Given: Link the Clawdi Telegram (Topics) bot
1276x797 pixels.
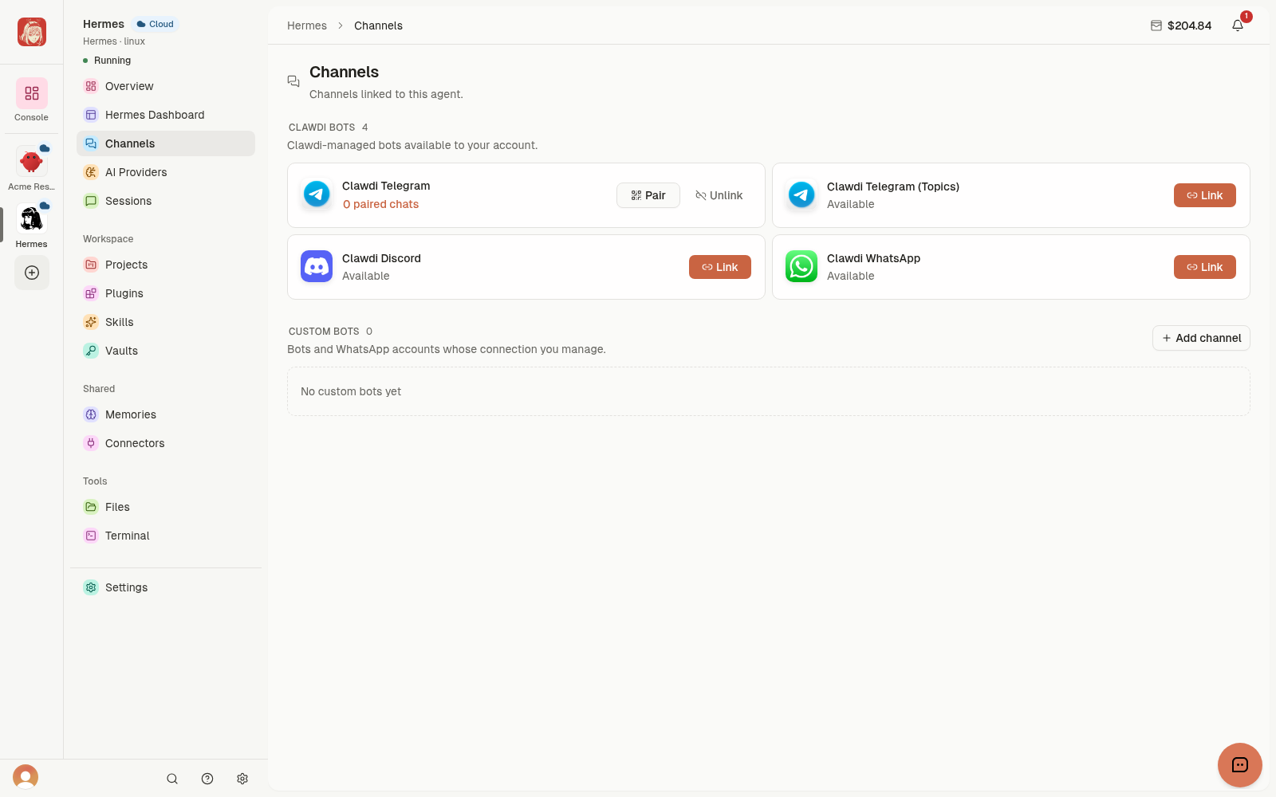Looking at the screenshot, I should 1204,195.
